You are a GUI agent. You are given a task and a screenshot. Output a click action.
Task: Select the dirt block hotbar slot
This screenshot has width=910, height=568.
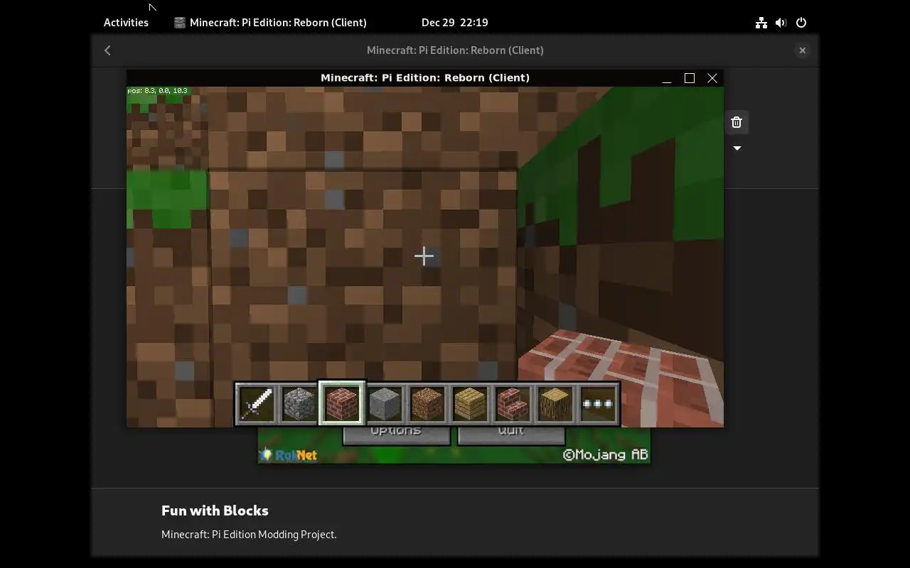click(427, 404)
